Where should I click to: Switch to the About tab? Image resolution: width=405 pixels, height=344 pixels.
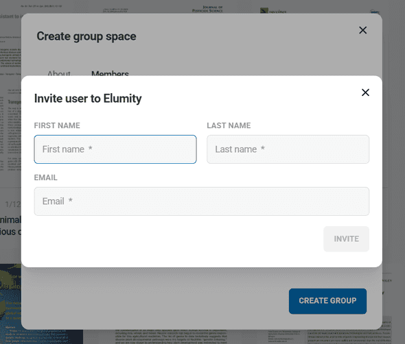(x=59, y=73)
